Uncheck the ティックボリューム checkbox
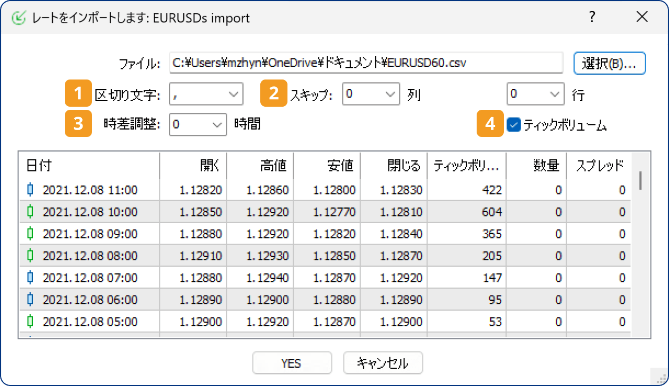 coord(514,125)
